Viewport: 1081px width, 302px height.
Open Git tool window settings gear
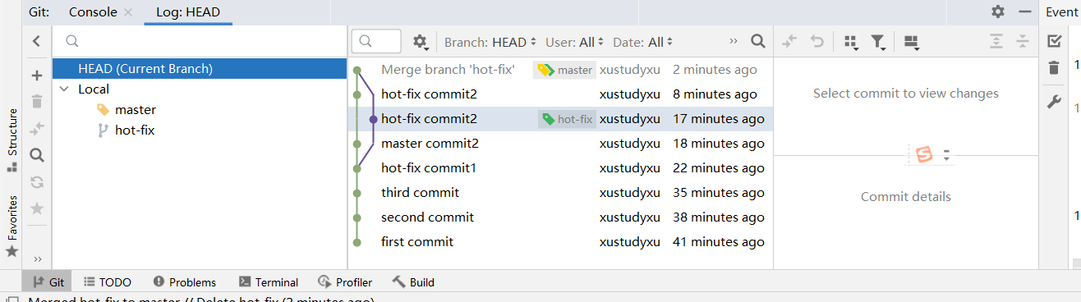998,11
